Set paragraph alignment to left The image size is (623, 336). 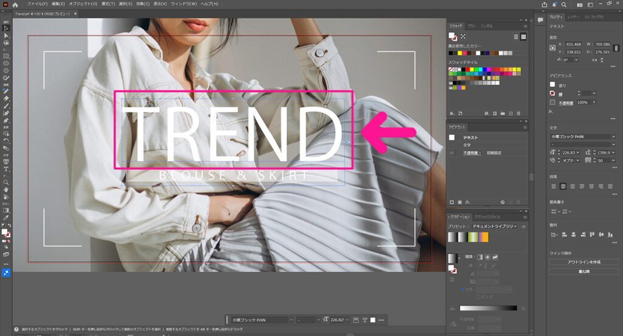[x=554, y=186]
